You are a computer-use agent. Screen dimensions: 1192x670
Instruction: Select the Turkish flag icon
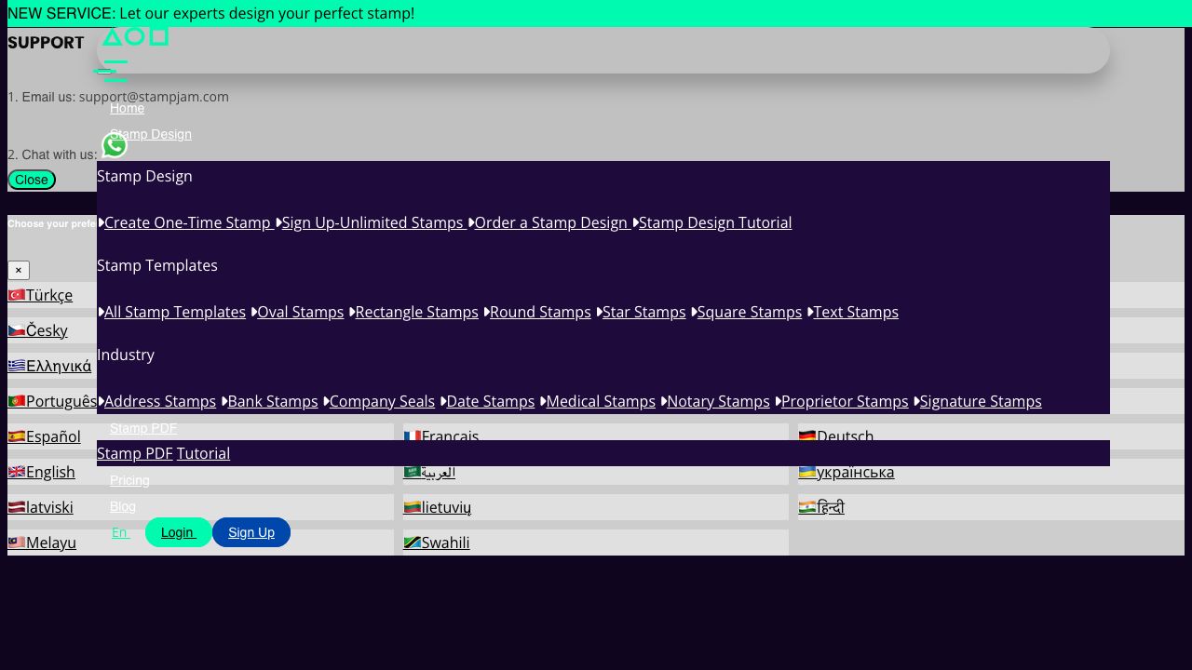(x=17, y=295)
